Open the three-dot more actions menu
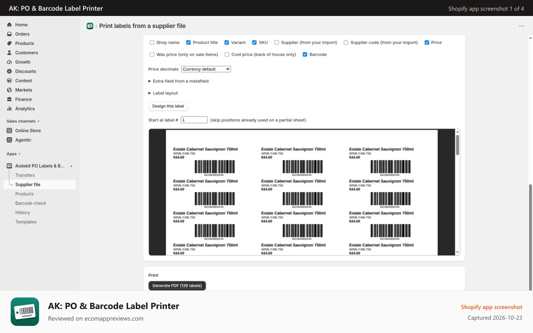This screenshot has height=333, width=533. [x=521, y=26]
